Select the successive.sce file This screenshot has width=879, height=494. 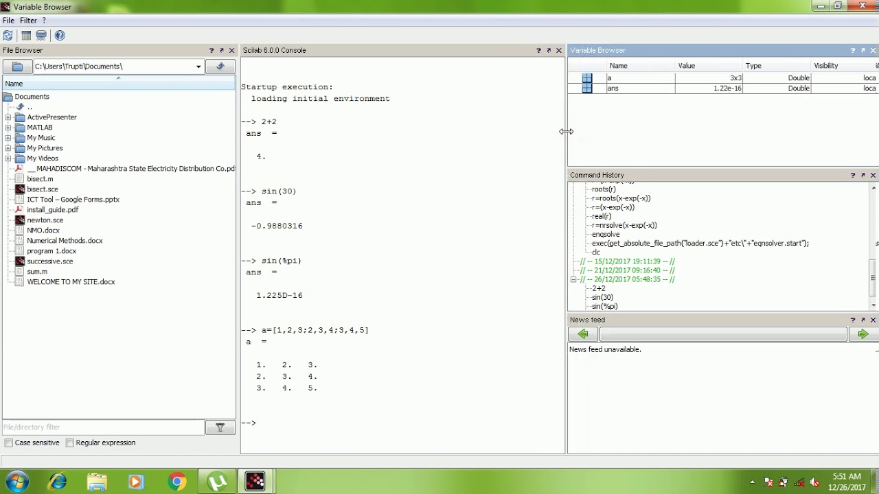50,261
